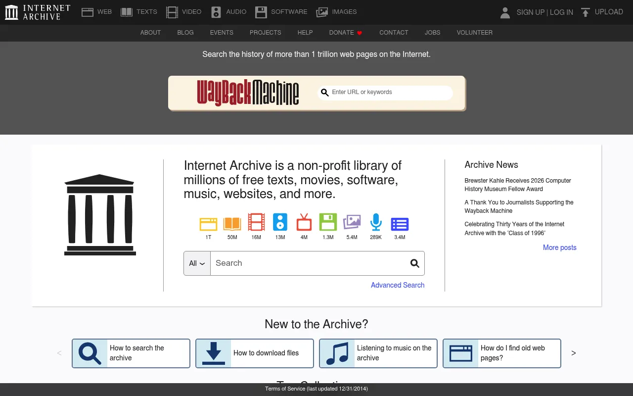Follow the Advanced Search link
633x396 pixels.
click(398, 285)
